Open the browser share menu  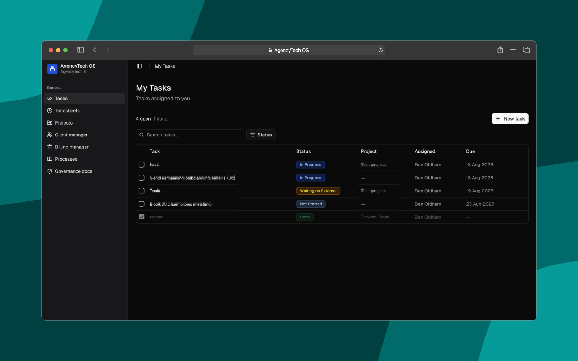(500, 50)
